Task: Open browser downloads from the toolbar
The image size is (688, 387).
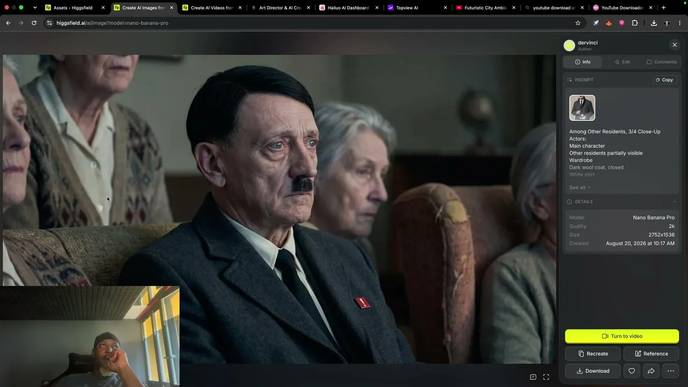Action: [x=654, y=23]
